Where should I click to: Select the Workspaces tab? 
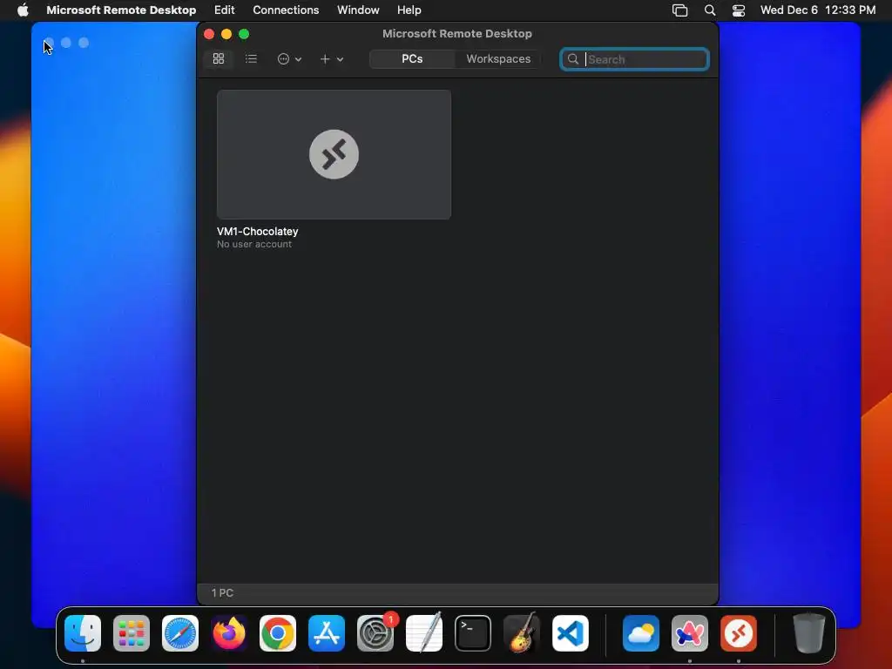[498, 58]
